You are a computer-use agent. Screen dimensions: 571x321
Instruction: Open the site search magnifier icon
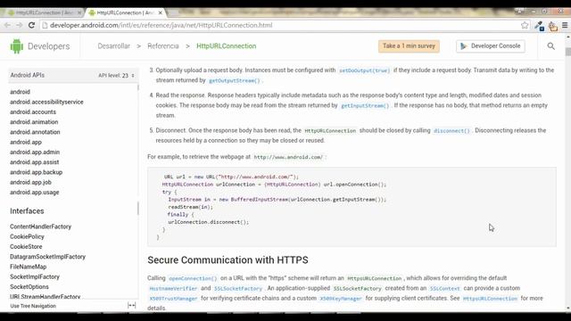click(551, 46)
